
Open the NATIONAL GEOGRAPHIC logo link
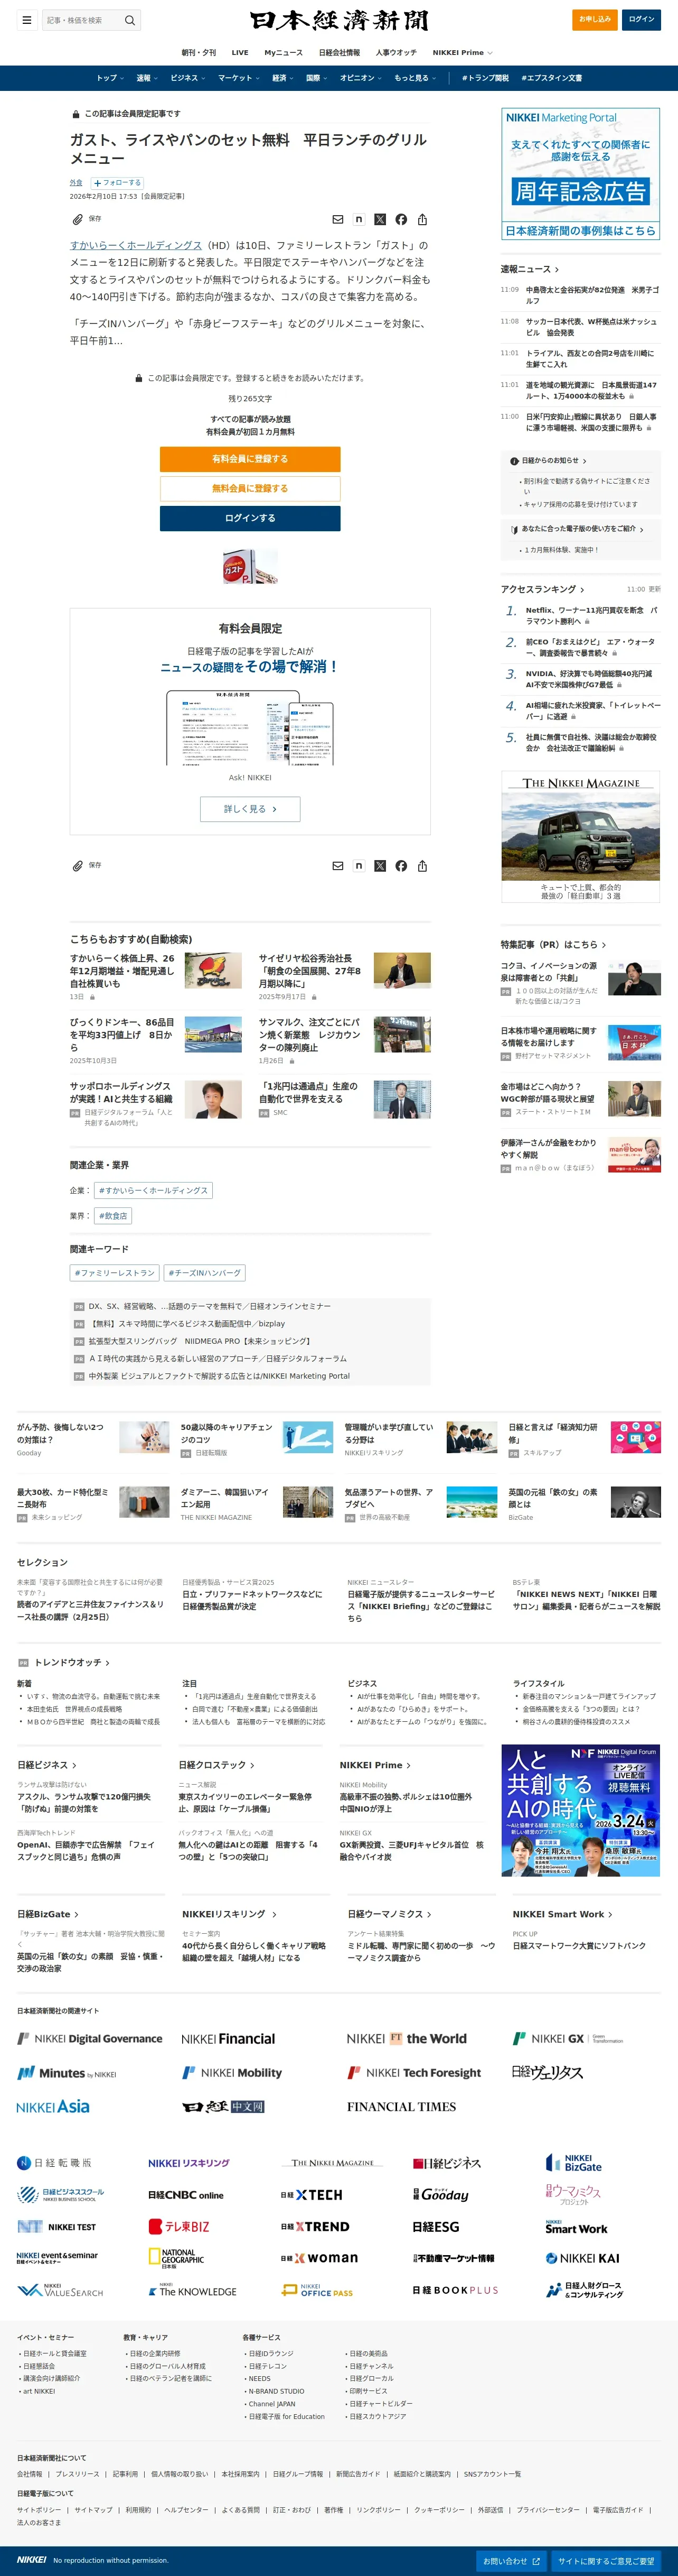click(176, 2258)
